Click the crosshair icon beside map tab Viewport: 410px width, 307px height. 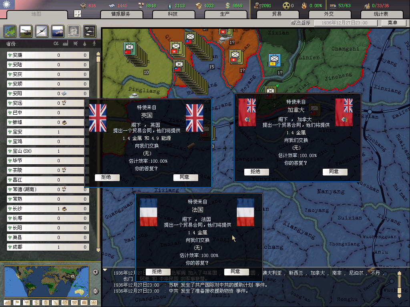coord(78,14)
